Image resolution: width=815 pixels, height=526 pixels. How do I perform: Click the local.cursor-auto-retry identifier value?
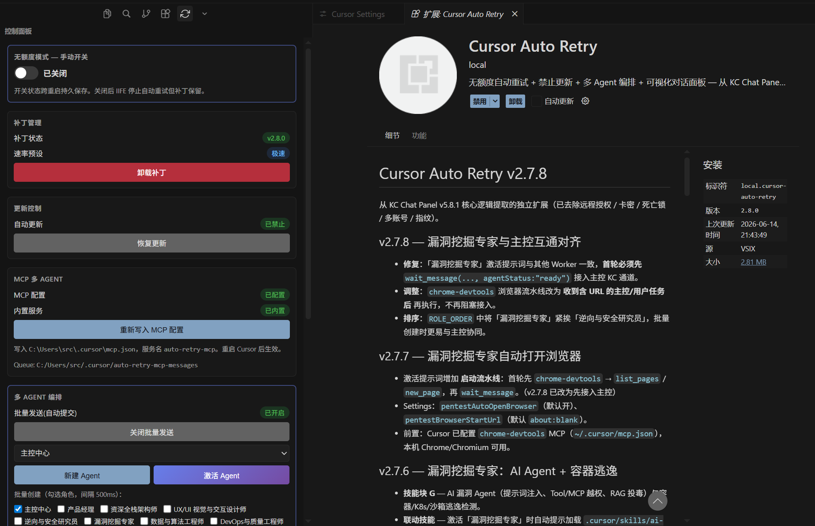point(763,191)
